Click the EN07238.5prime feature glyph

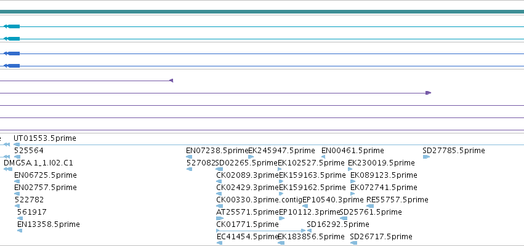(x=189, y=157)
